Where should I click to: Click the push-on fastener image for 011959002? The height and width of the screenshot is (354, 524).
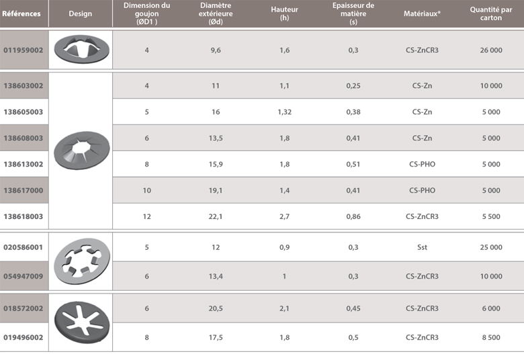click(81, 49)
